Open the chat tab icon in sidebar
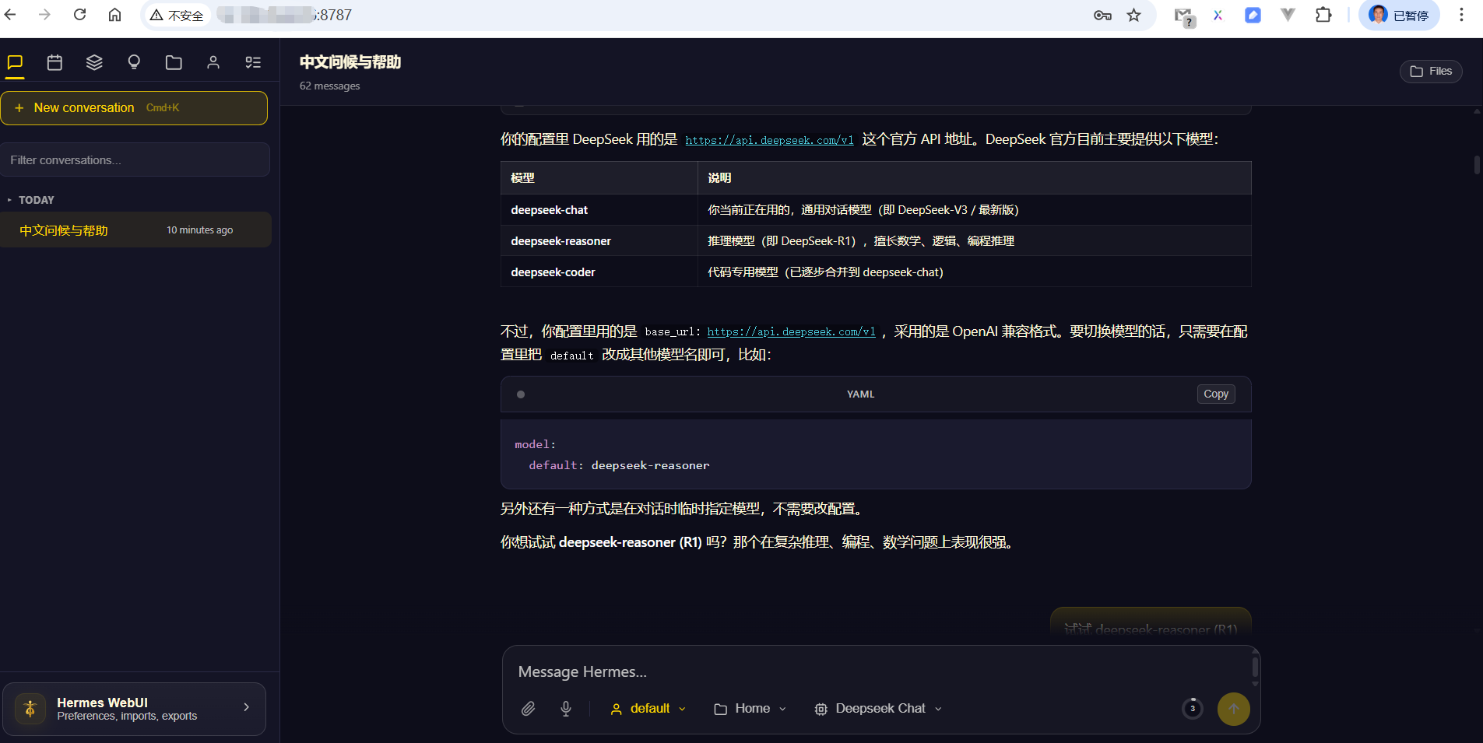 (15, 62)
